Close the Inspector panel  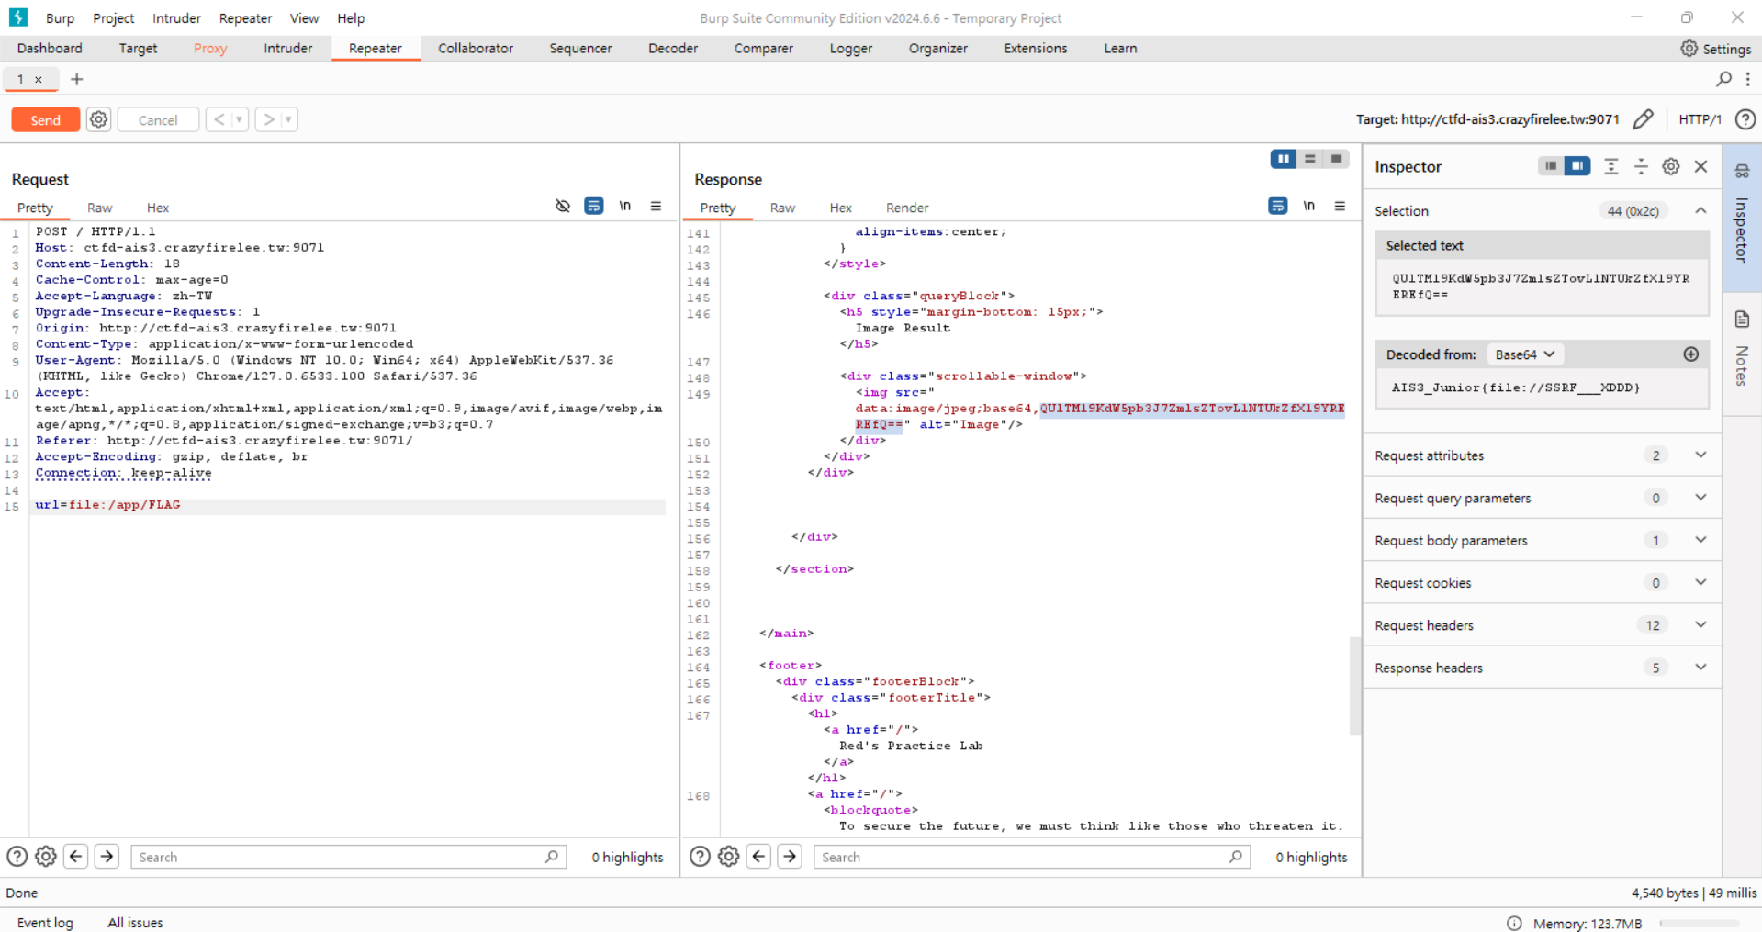pyautogui.click(x=1700, y=166)
